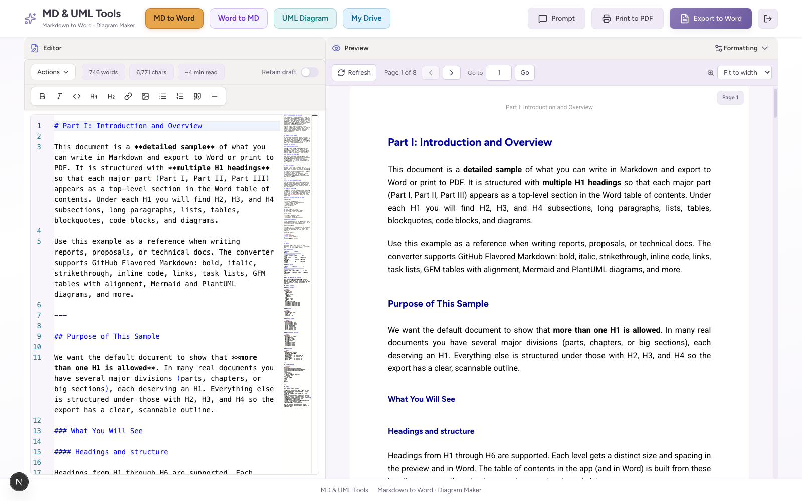
Task: Click '#### Headings and structure' editor line
Action: point(111,452)
